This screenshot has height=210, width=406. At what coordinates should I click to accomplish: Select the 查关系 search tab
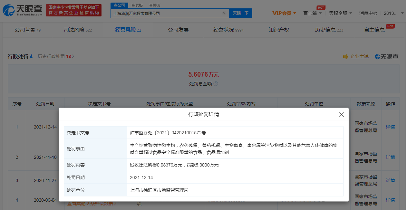(x=155, y=5)
